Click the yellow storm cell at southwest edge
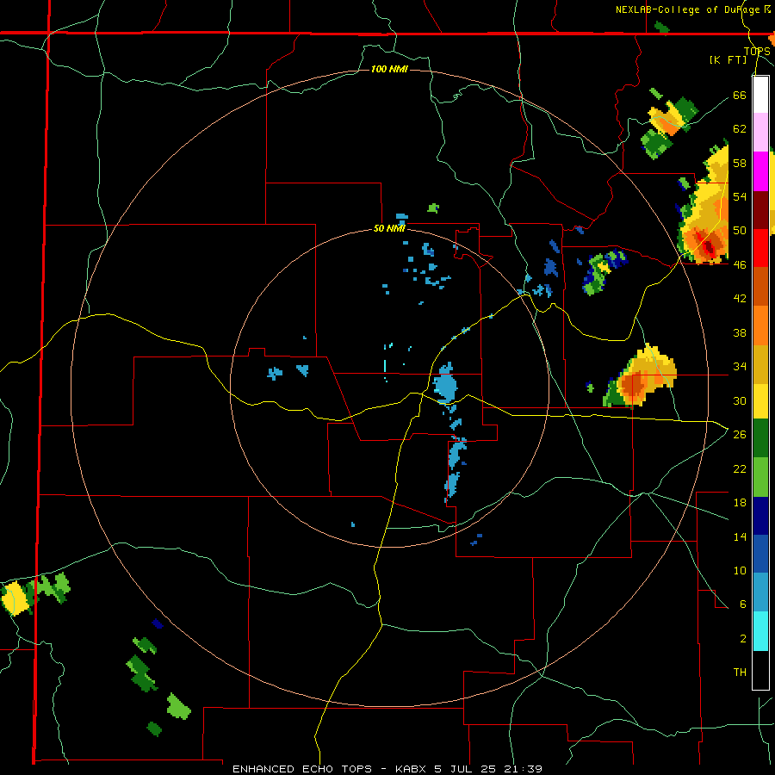 click(15, 598)
